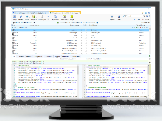Click the target SQL pane horizontal scrollbar
Viewport: 162px width, 121px height.
[x=115, y=97]
